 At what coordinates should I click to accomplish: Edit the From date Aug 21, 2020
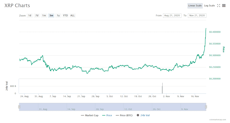tap(172, 15)
